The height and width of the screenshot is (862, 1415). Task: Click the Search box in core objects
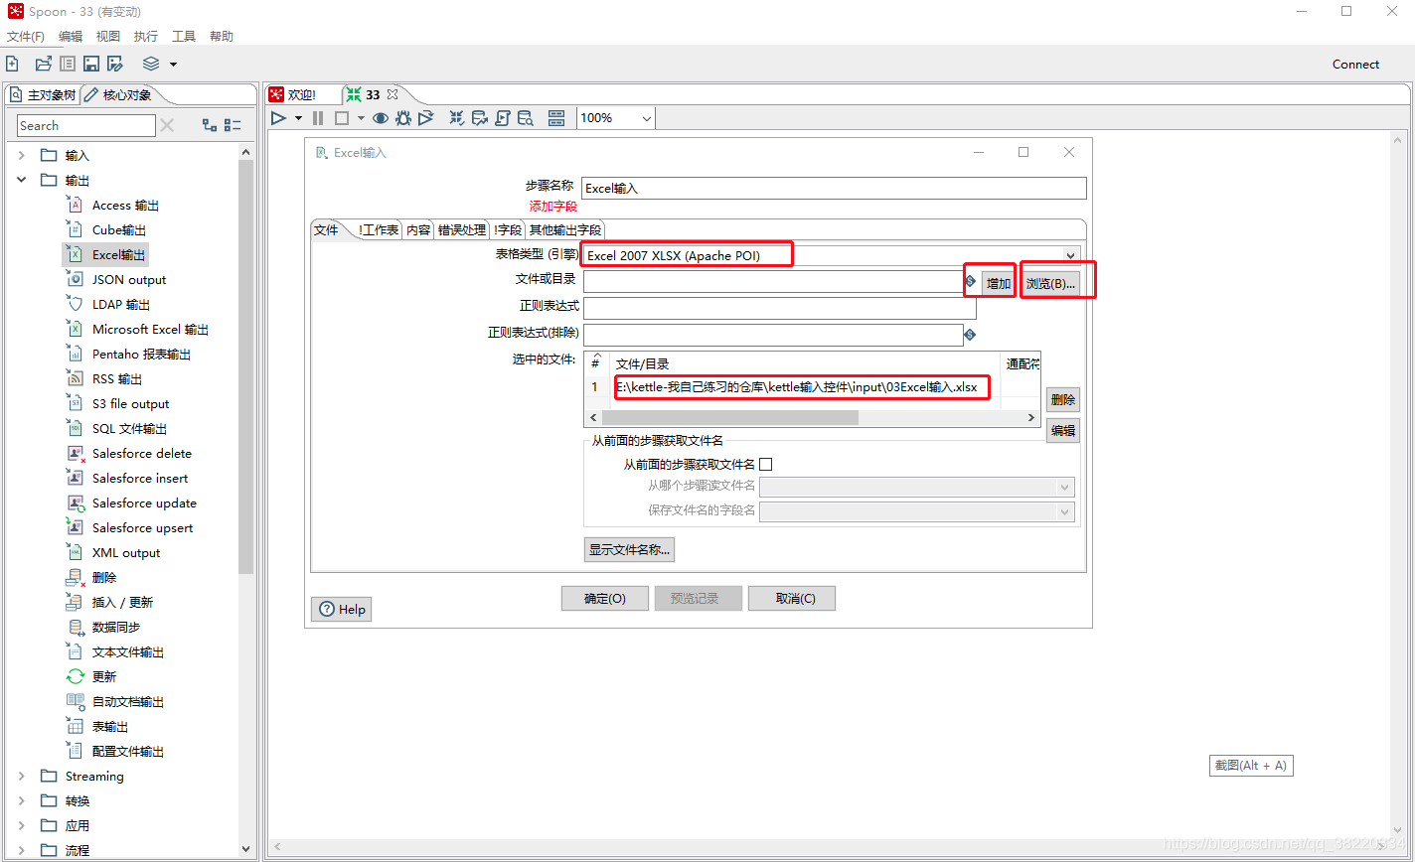[x=86, y=125]
